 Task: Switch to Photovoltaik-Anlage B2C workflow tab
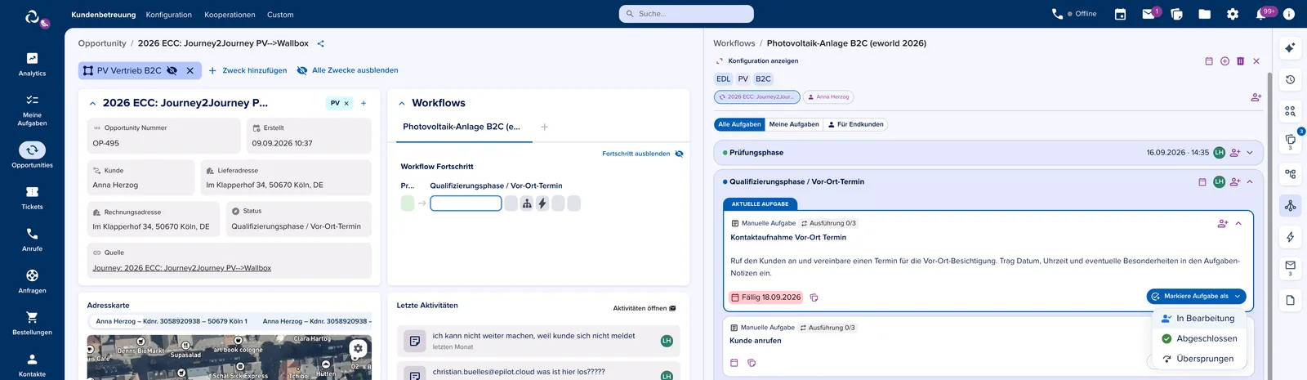[462, 127]
